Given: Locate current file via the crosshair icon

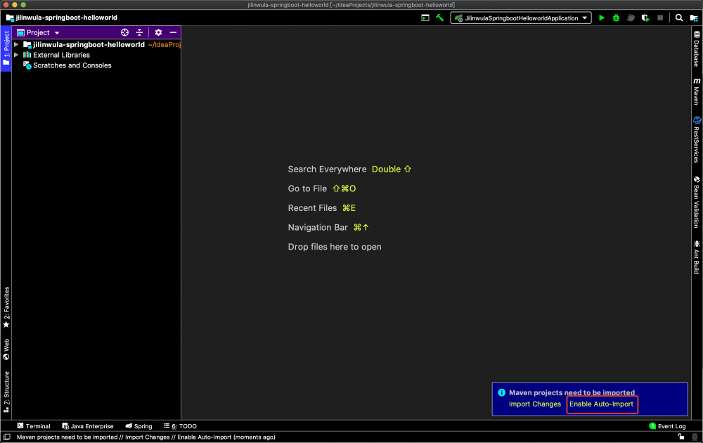Looking at the screenshot, I should click(x=124, y=32).
